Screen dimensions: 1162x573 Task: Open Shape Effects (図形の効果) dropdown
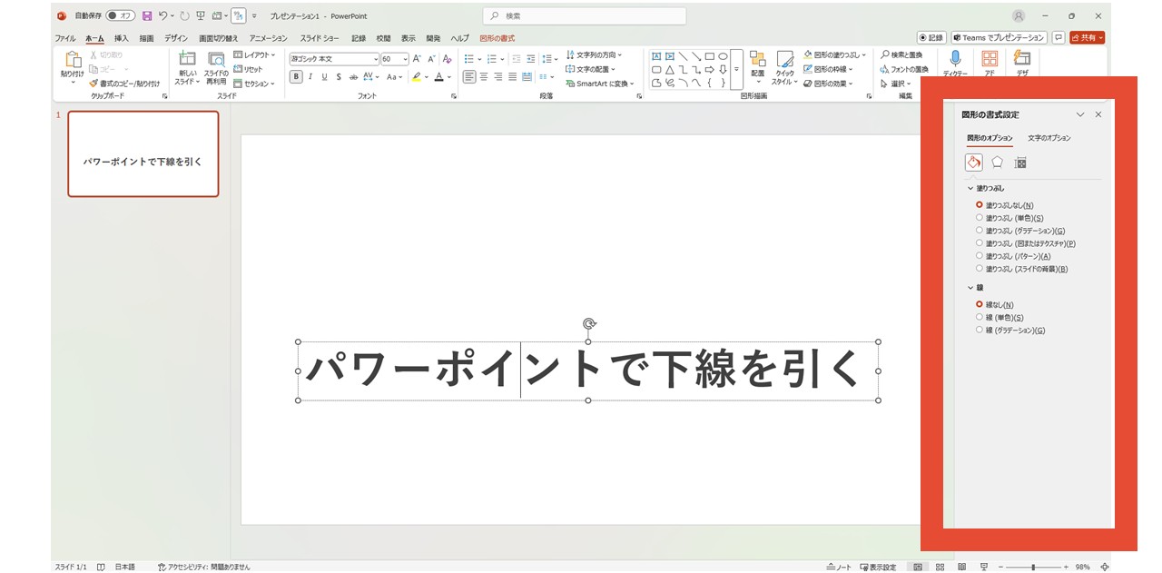(x=828, y=84)
